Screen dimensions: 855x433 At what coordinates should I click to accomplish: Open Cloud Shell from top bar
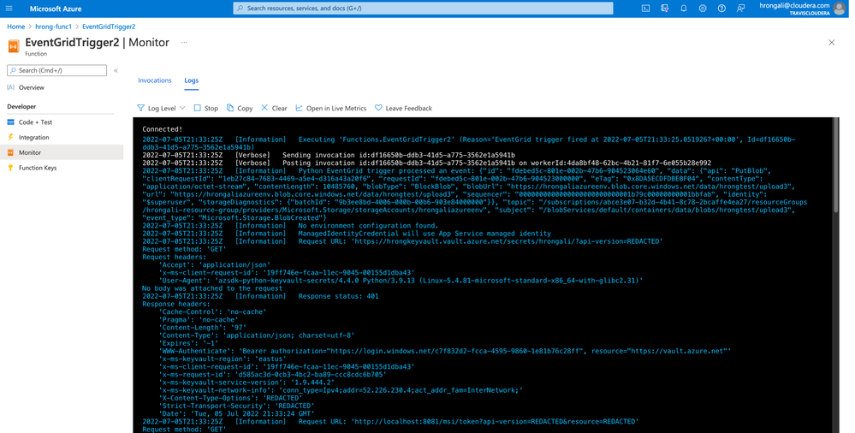645,9
